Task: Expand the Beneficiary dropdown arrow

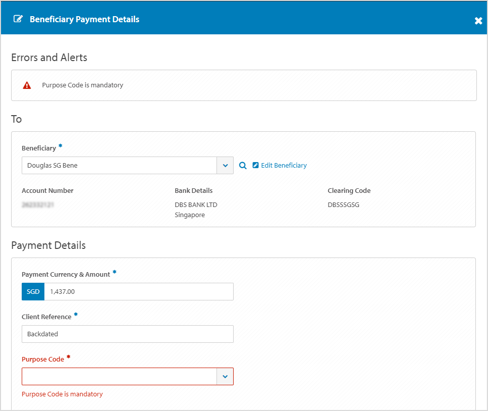Action: [x=225, y=166]
